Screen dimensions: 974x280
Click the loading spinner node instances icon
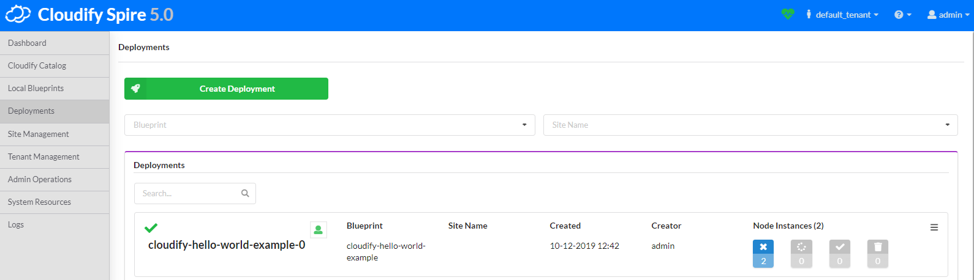[801, 247]
